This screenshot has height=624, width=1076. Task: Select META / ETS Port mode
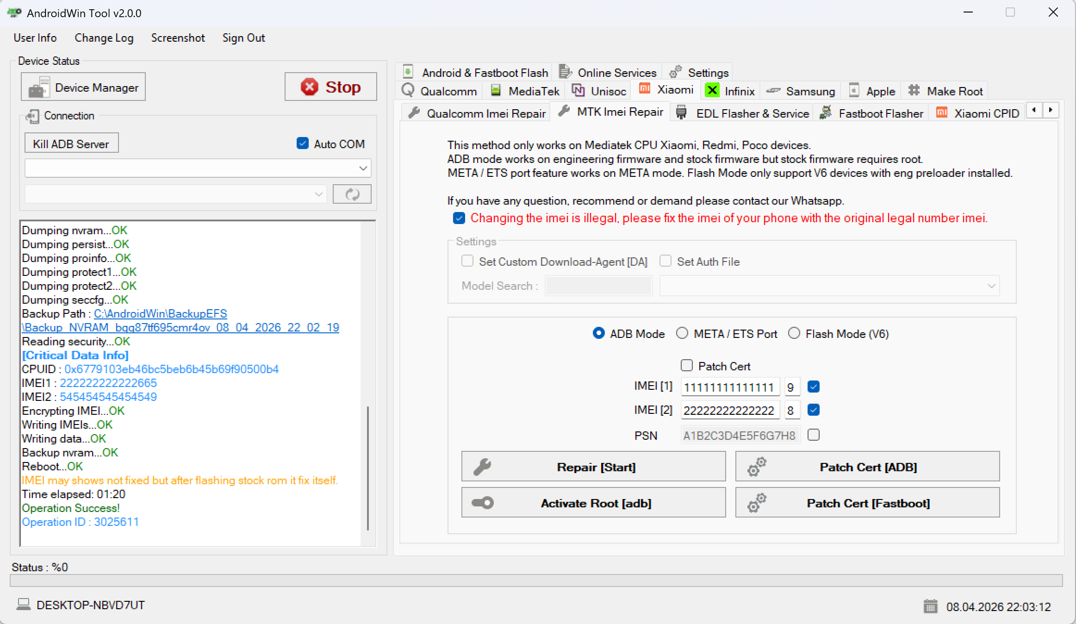[x=682, y=333]
